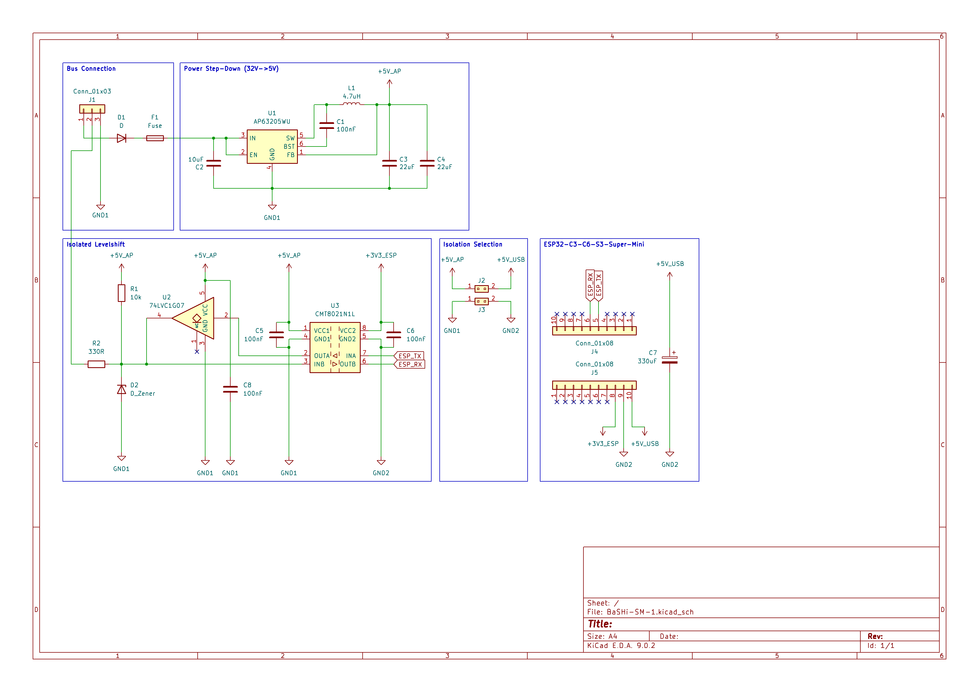979x692 pixels.
Task: Click the 'D_Zener' value text
Action: click(143, 394)
